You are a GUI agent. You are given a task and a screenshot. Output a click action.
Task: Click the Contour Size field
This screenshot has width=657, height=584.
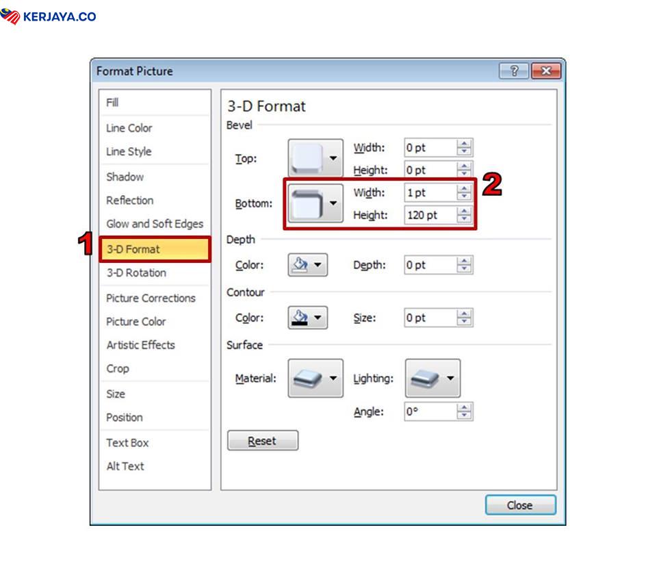[430, 318]
